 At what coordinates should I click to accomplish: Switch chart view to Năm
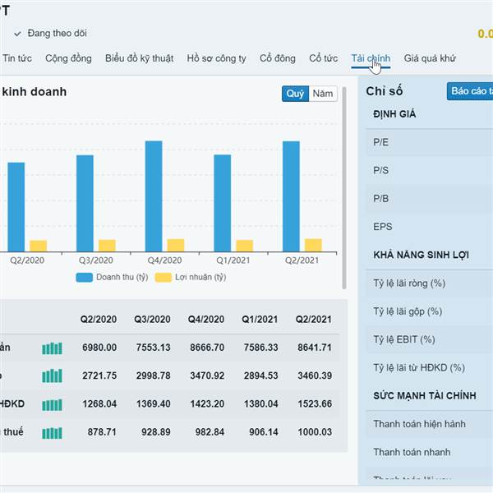coord(323,94)
